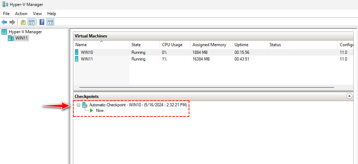
Task: Click WIN10 Running state cell
Action: click(x=139, y=52)
